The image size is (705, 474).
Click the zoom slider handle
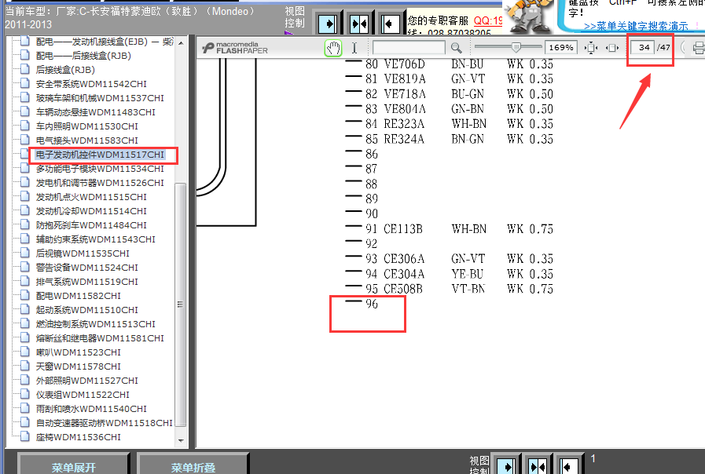click(x=516, y=48)
